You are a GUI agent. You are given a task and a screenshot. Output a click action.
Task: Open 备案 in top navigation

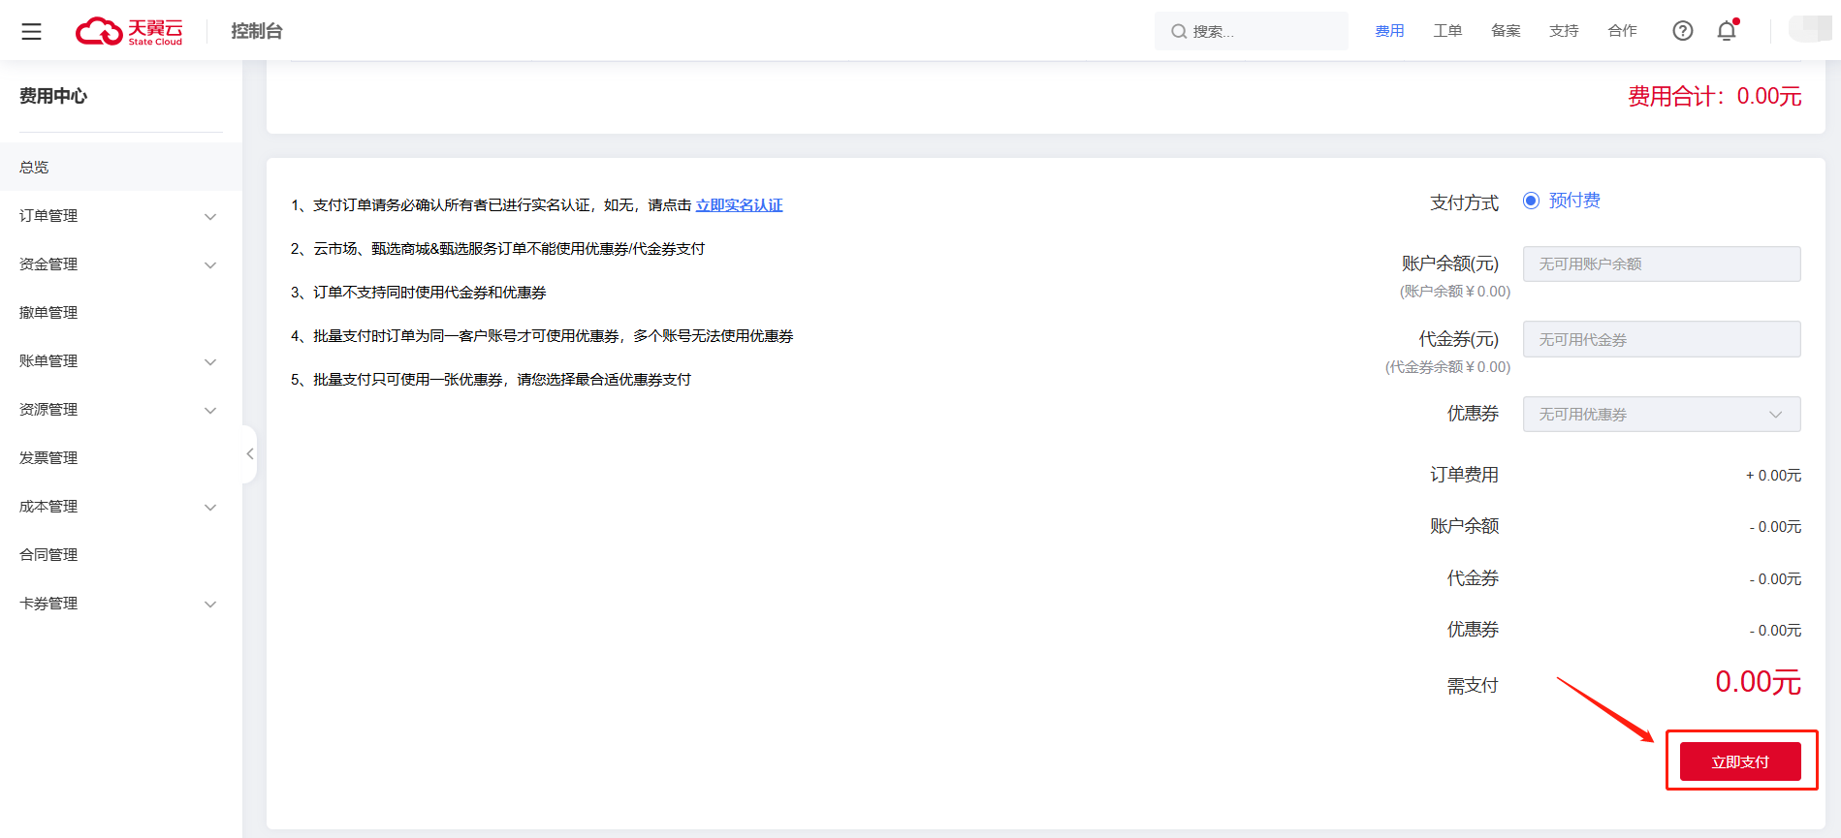pos(1506,31)
